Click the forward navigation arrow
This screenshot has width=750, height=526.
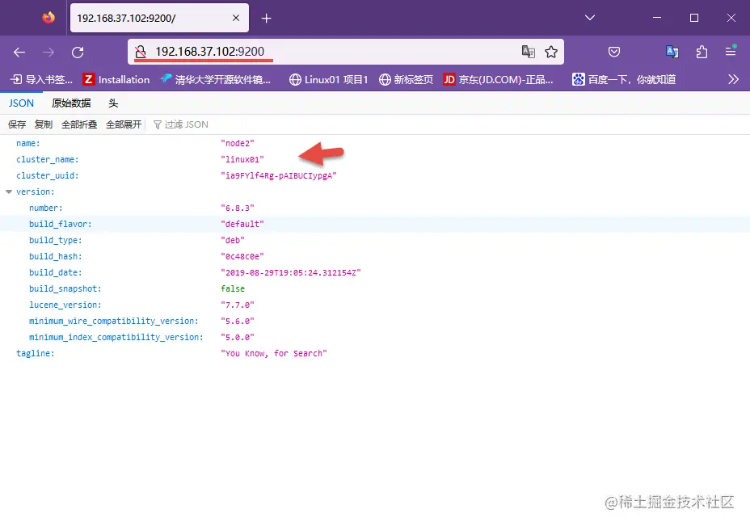[48, 53]
